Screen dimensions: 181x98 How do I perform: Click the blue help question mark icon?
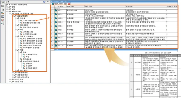tap(44, 2)
